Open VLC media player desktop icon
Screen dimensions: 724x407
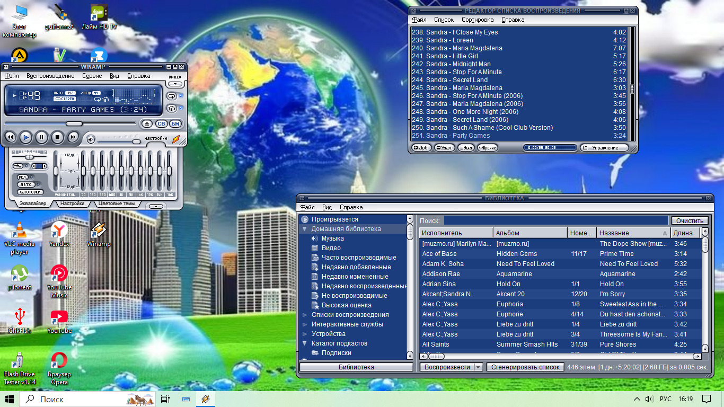point(20,238)
